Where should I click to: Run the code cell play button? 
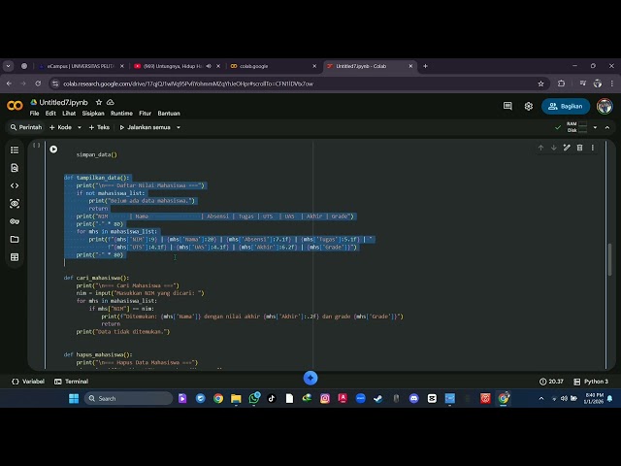[x=53, y=150]
